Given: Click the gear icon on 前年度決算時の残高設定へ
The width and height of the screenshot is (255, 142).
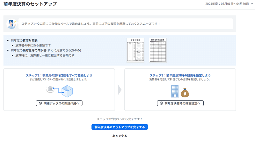Looking at the screenshot, I should 161,103.
